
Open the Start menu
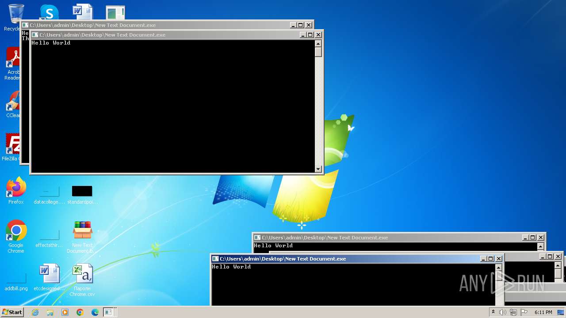point(12,312)
